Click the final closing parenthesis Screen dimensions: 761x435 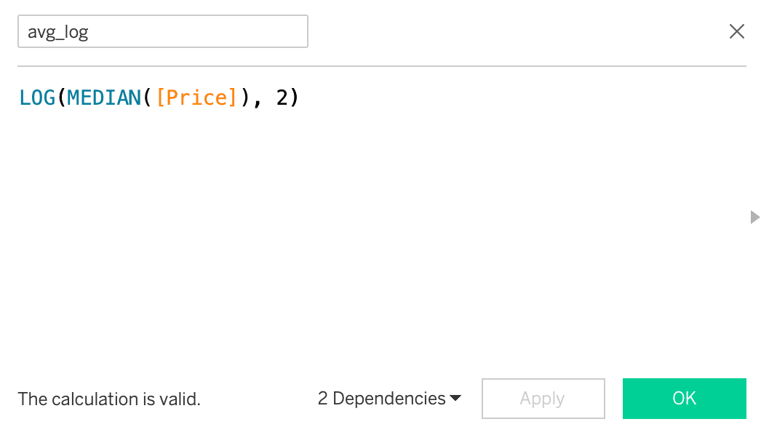(x=294, y=97)
